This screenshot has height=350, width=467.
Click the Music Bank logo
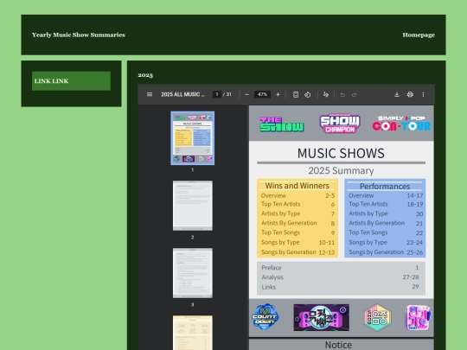[322, 317]
